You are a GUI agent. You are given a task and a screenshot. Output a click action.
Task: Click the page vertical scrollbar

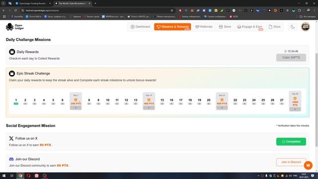[317, 99]
